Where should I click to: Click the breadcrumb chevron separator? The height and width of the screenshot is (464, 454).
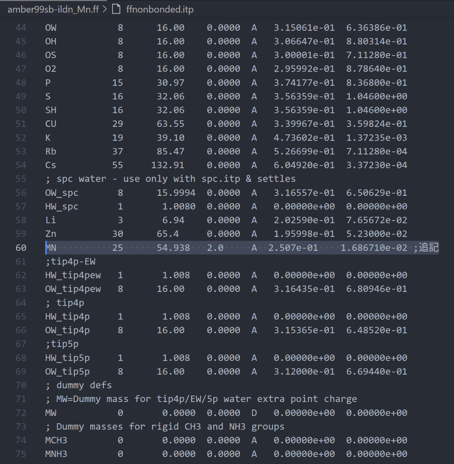pyautogui.click(x=105, y=9)
